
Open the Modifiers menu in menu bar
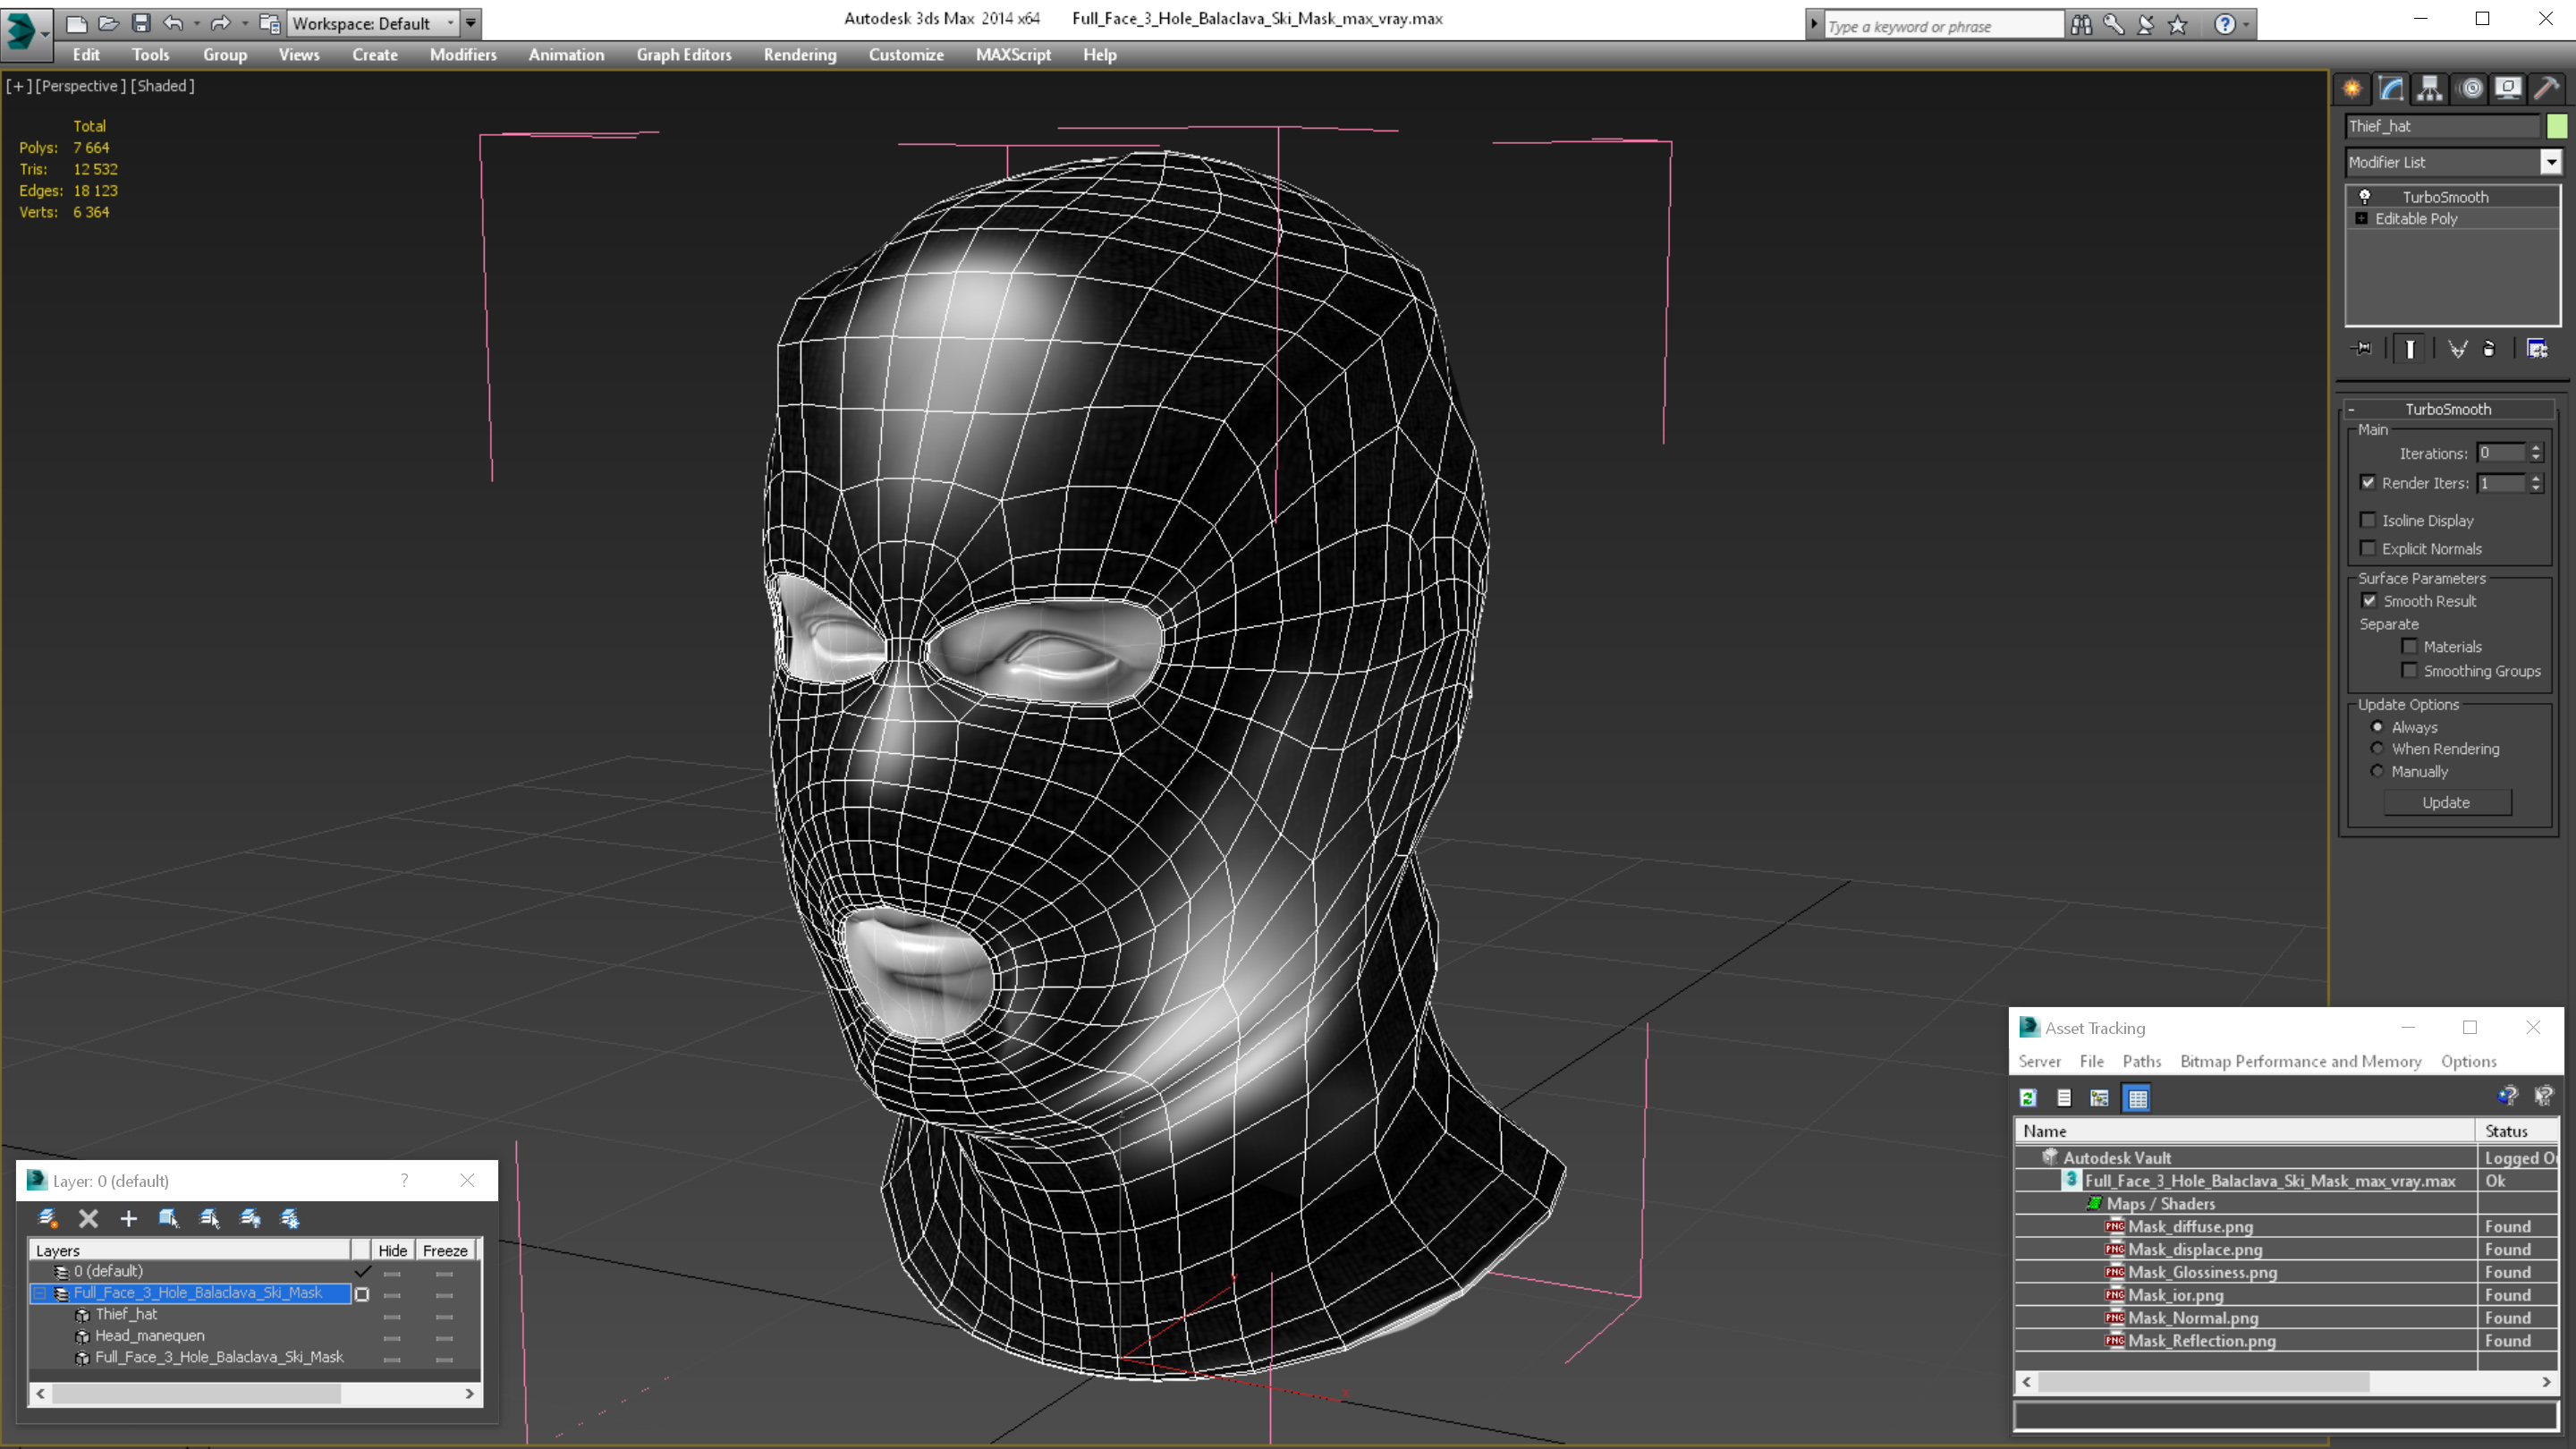tap(462, 55)
